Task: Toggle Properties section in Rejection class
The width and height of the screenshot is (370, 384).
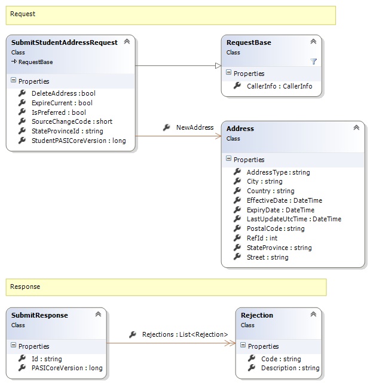Action: pyautogui.click(x=243, y=346)
